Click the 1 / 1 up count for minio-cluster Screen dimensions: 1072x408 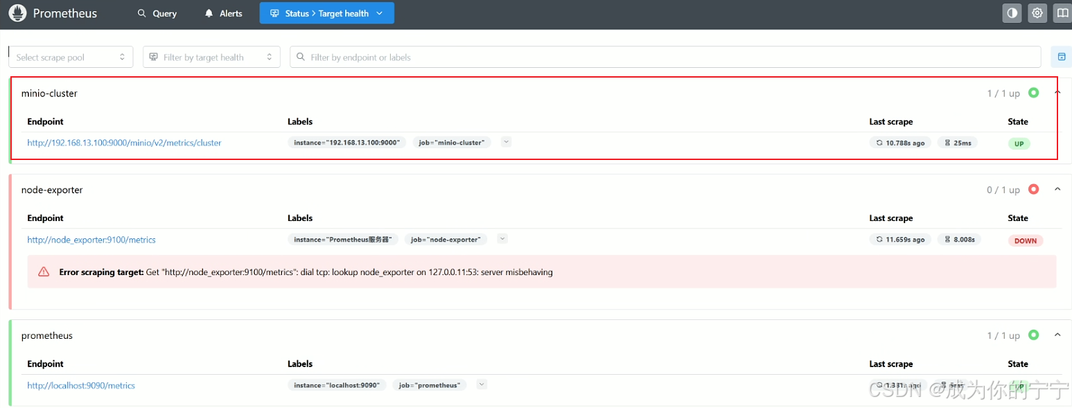pyautogui.click(x=1003, y=94)
